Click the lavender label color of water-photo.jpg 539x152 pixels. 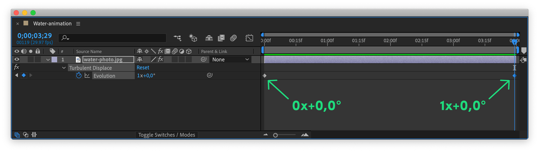pos(54,59)
